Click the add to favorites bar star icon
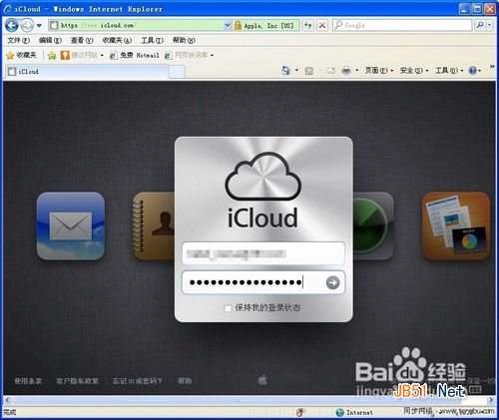 (x=52, y=55)
